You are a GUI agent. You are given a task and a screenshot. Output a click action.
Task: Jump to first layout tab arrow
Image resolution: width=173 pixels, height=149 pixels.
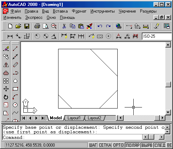point(24,118)
